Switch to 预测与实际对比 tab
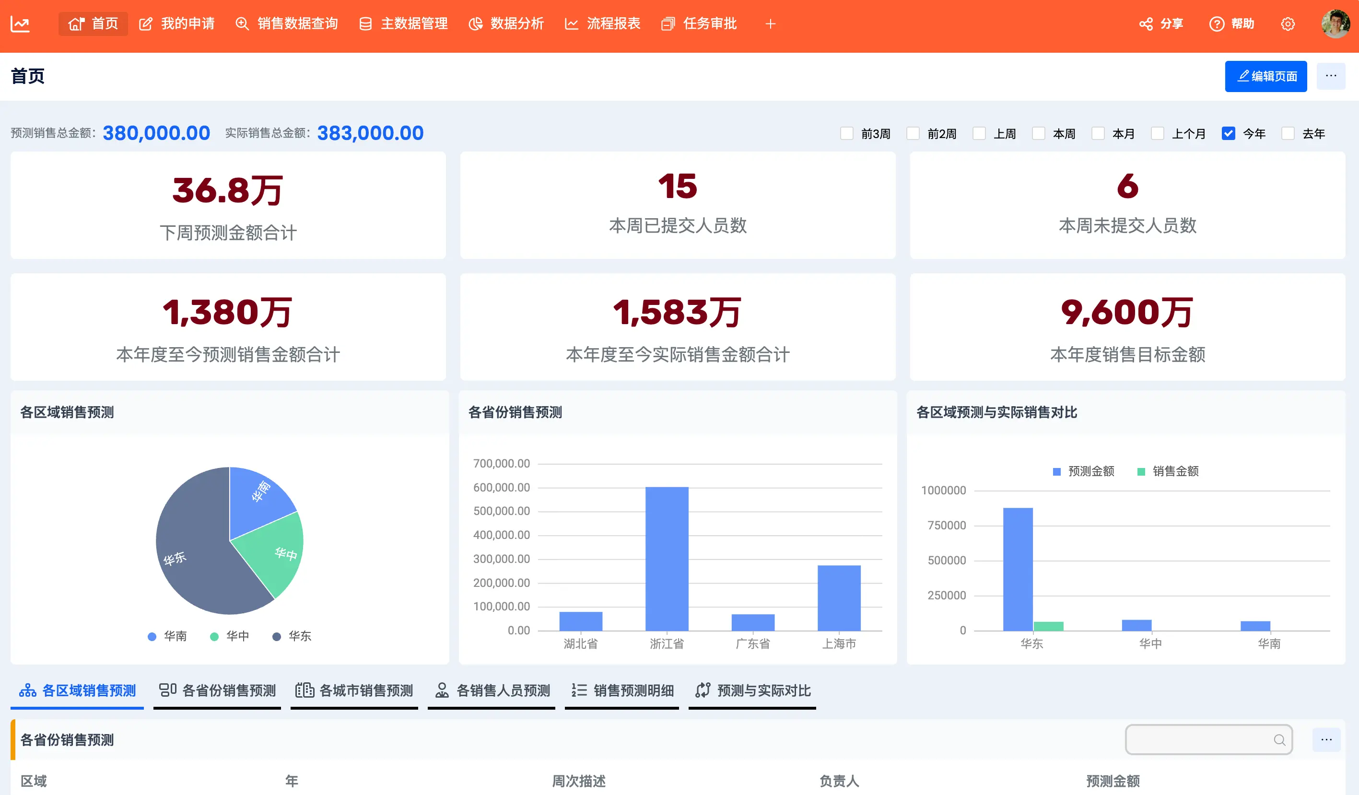The image size is (1359, 795). pos(752,690)
